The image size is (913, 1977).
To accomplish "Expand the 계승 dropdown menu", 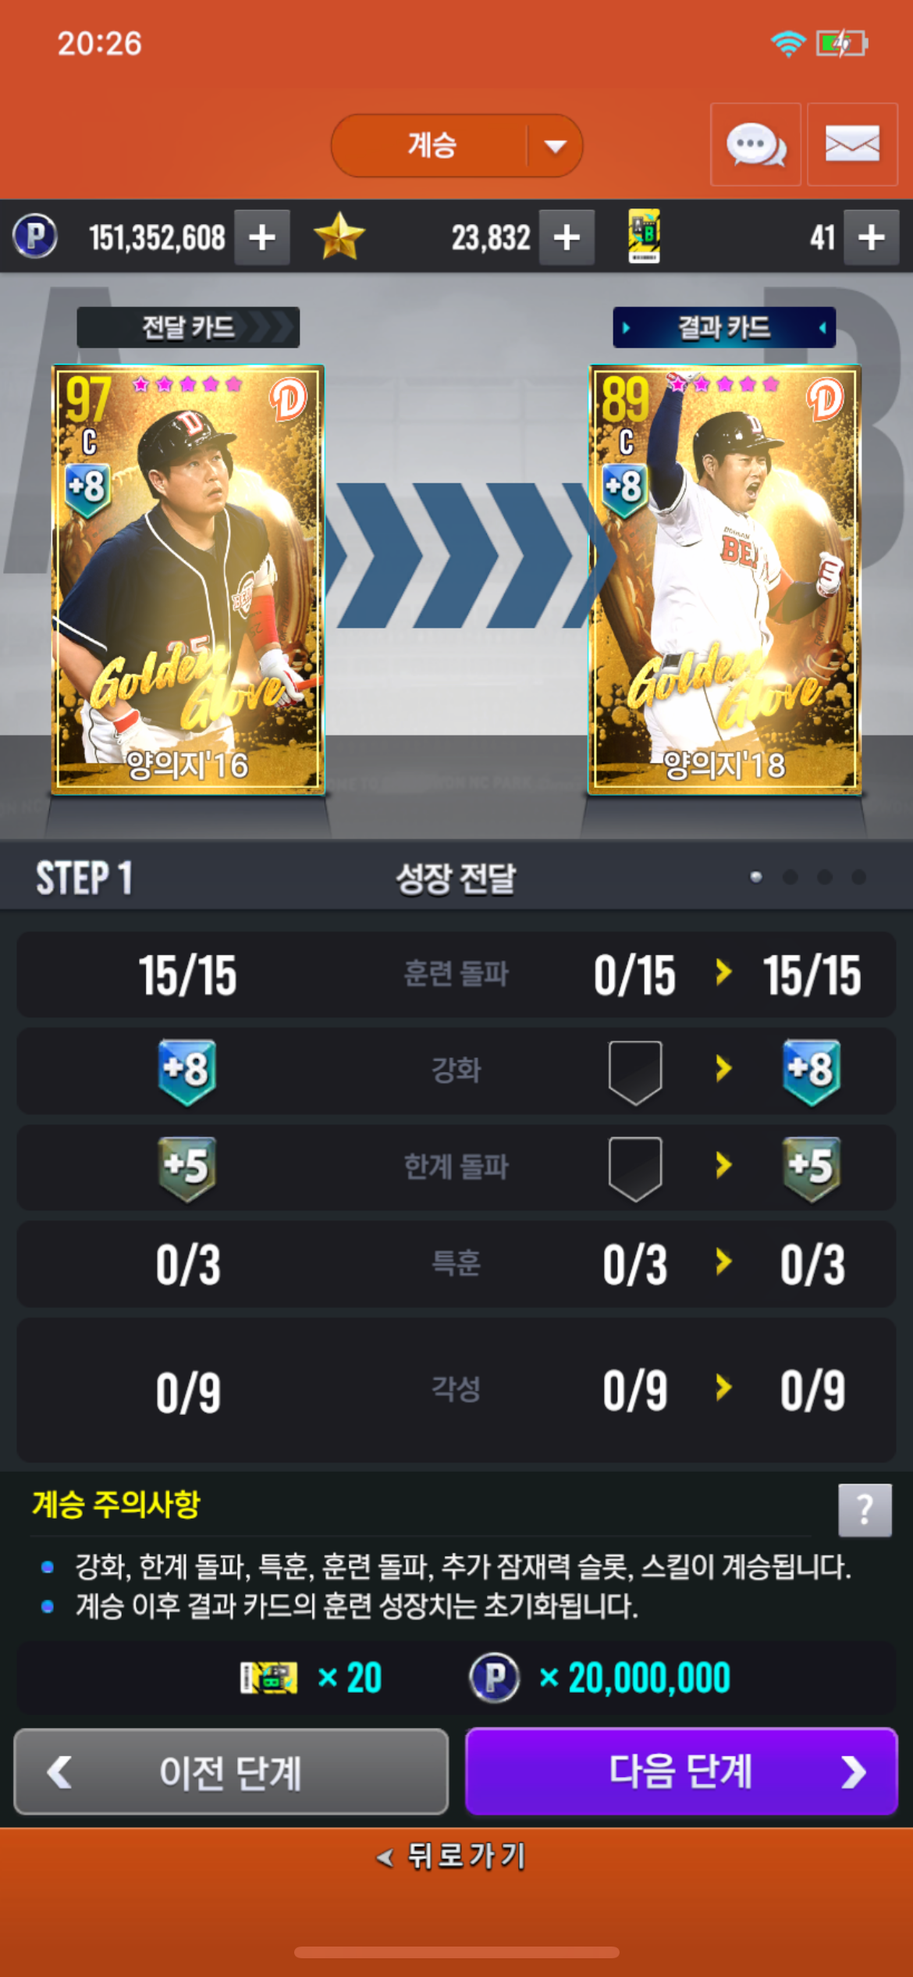I will point(456,145).
